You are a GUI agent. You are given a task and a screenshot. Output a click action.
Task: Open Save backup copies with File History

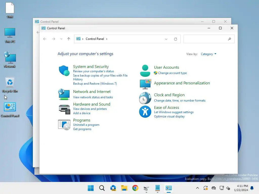(100, 77)
